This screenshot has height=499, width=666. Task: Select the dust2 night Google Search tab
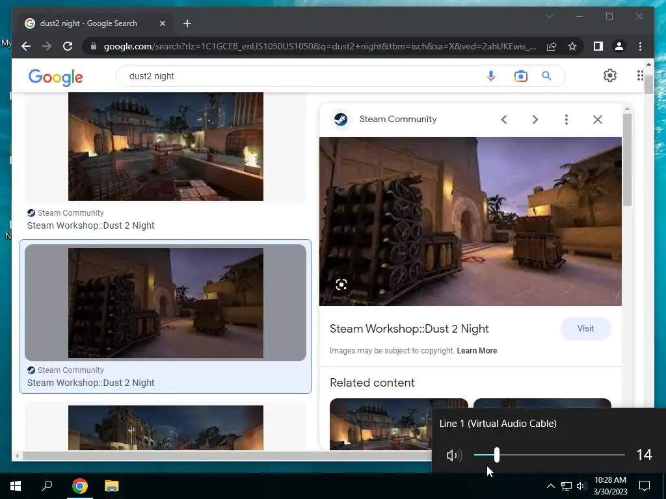point(94,23)
